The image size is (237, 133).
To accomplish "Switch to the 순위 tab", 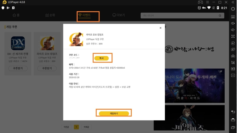I will (50, 15).
